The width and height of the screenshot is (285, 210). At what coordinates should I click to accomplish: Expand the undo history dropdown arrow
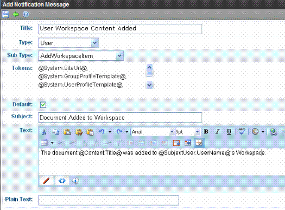coord(110,132)
